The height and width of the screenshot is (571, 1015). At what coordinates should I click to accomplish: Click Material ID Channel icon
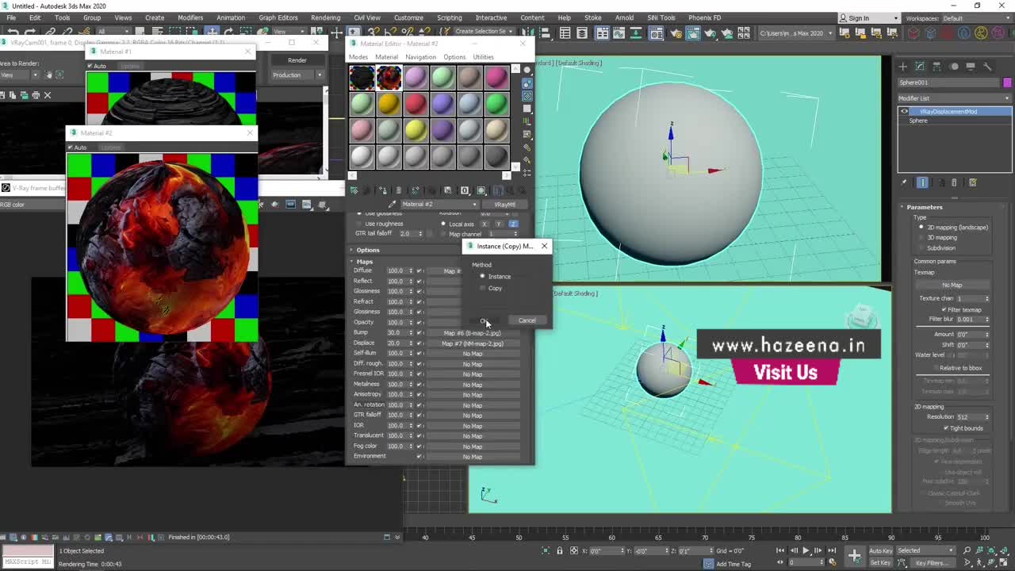[465, 190]
